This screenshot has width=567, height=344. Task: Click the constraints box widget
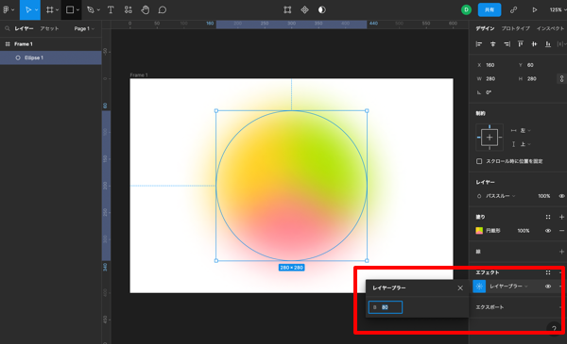click(490, 138)
